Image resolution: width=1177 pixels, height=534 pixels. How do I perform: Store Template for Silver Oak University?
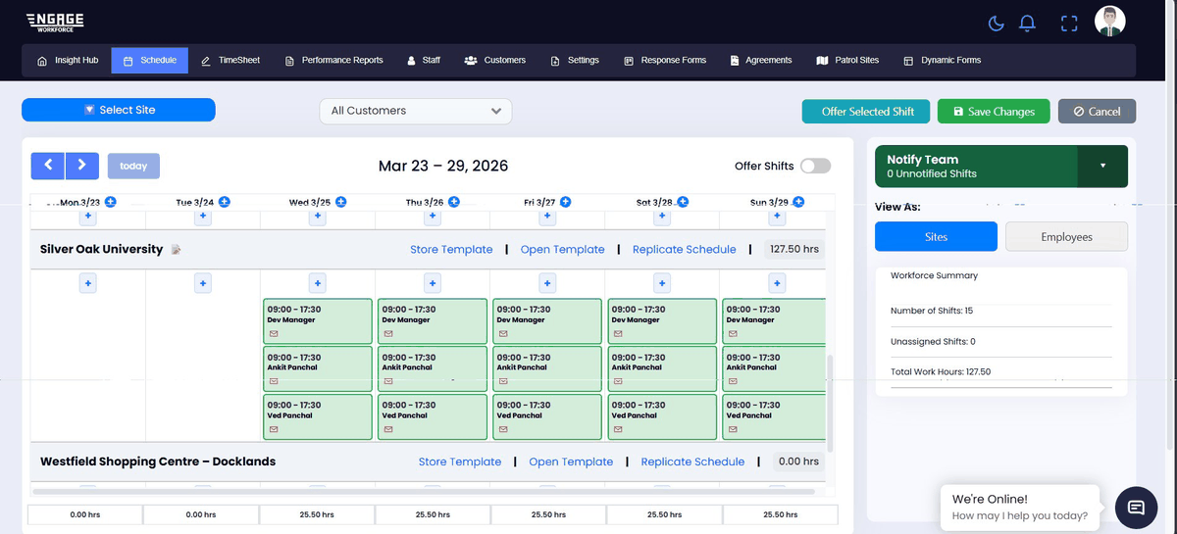point(451,250)
